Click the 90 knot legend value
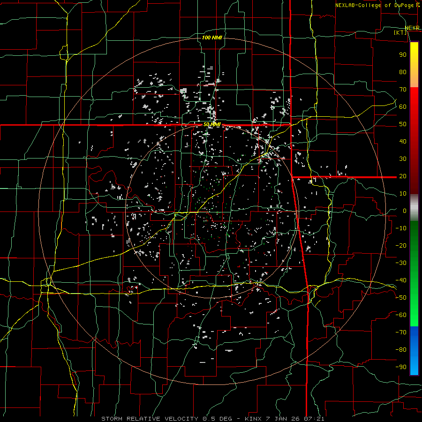422x422 pixels. point(403,55)
